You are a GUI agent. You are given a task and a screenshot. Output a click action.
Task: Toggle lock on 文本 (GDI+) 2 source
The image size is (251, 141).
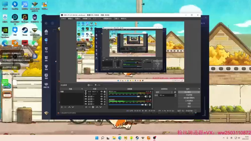click(x=104, y=92)
